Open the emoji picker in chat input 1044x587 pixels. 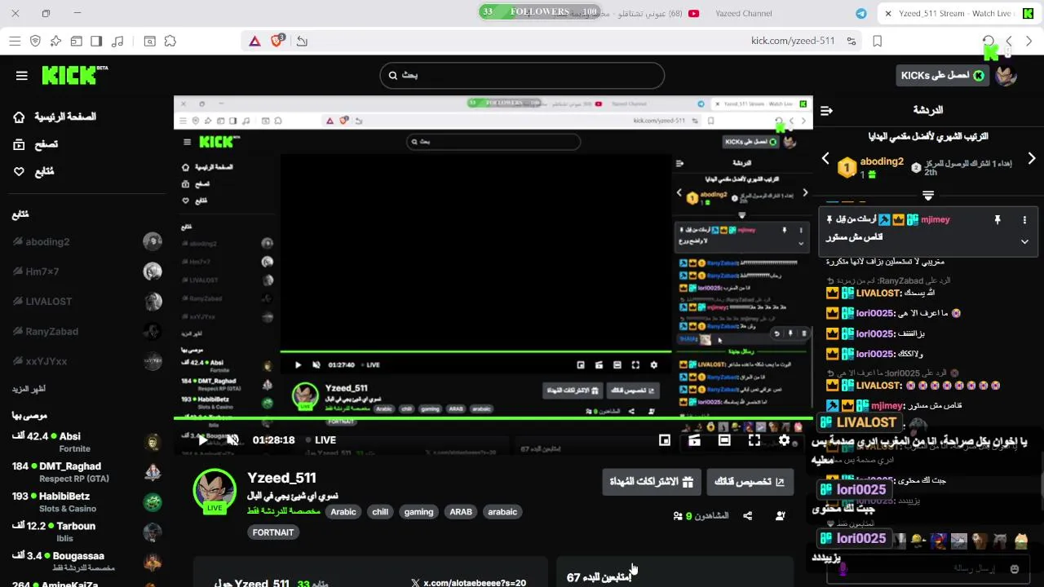(x=1015, y=569)
